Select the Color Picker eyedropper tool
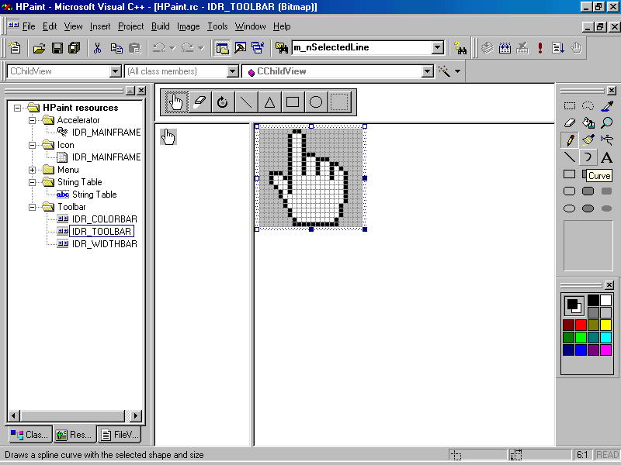The height and width of the screenshot is (465, 621). 607,106
